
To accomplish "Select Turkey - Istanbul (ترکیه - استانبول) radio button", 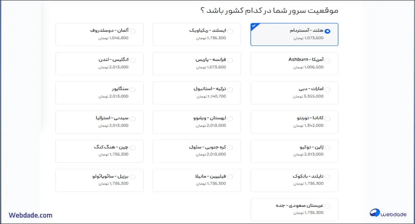I will pos(230,89).
